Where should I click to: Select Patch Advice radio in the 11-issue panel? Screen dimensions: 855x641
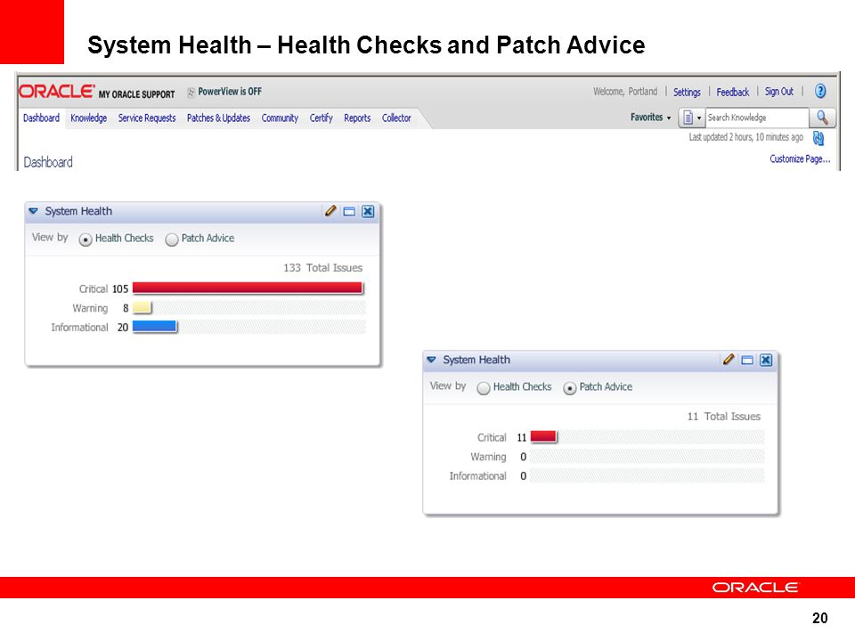(570, 388)
